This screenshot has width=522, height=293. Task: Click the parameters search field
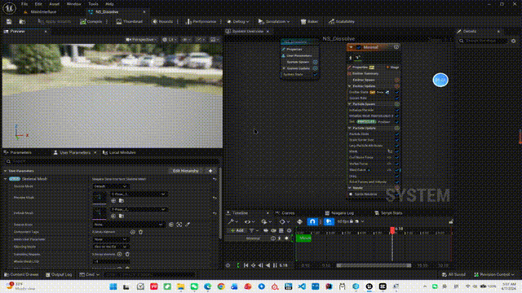[x=112, y=161]
